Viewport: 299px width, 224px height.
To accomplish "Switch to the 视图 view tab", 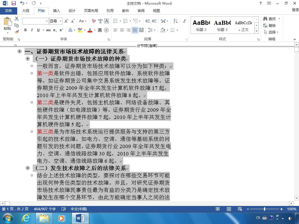I will 157,11.
